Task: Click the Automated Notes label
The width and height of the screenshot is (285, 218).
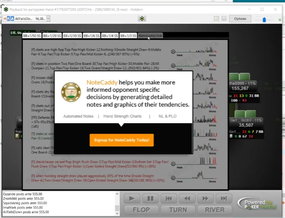Action: [x=78, y=116]
